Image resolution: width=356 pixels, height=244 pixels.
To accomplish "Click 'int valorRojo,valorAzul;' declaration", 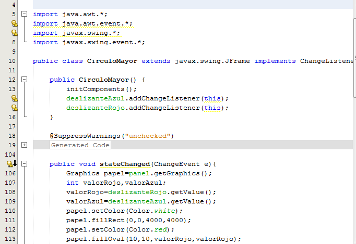I will click(x=116, y=183).
